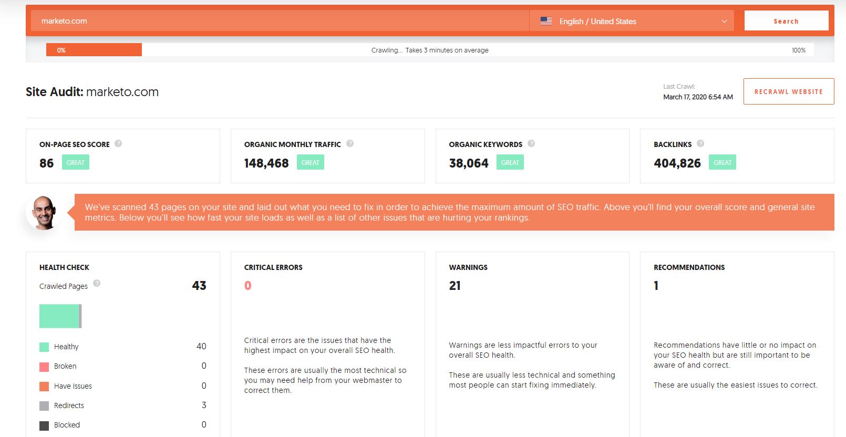846x437 pixels.
Task: Click the 100% progress label
Action: 799,50
